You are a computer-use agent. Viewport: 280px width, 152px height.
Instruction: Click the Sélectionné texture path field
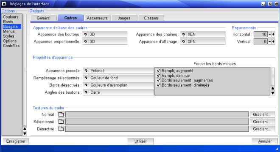(x=157, y=122)
